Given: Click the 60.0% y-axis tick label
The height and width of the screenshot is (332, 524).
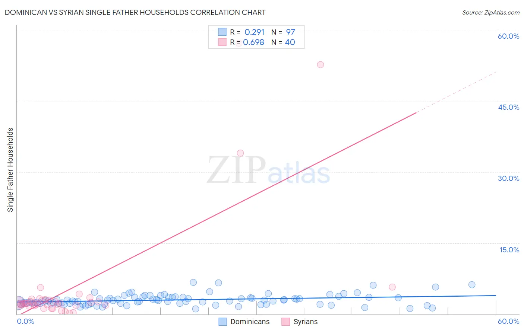Looking at the screenshot, I should coord(508,36).
